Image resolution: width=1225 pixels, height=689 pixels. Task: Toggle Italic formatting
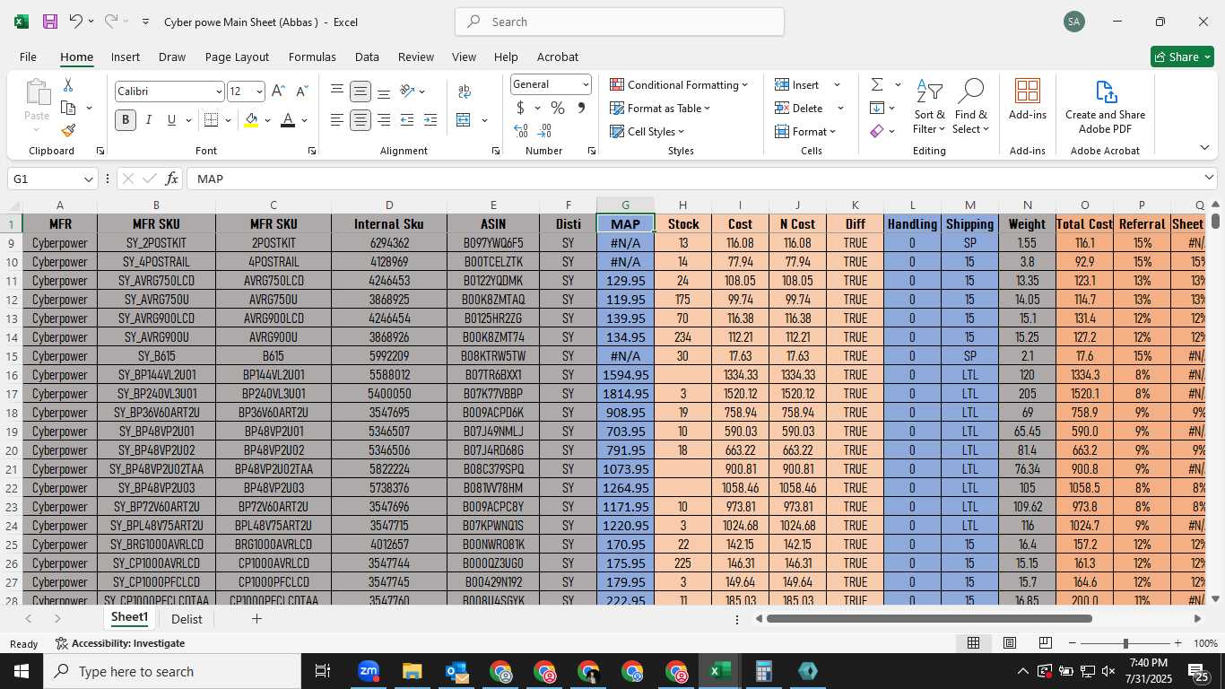pyautogui.click(x=148, y=120)
